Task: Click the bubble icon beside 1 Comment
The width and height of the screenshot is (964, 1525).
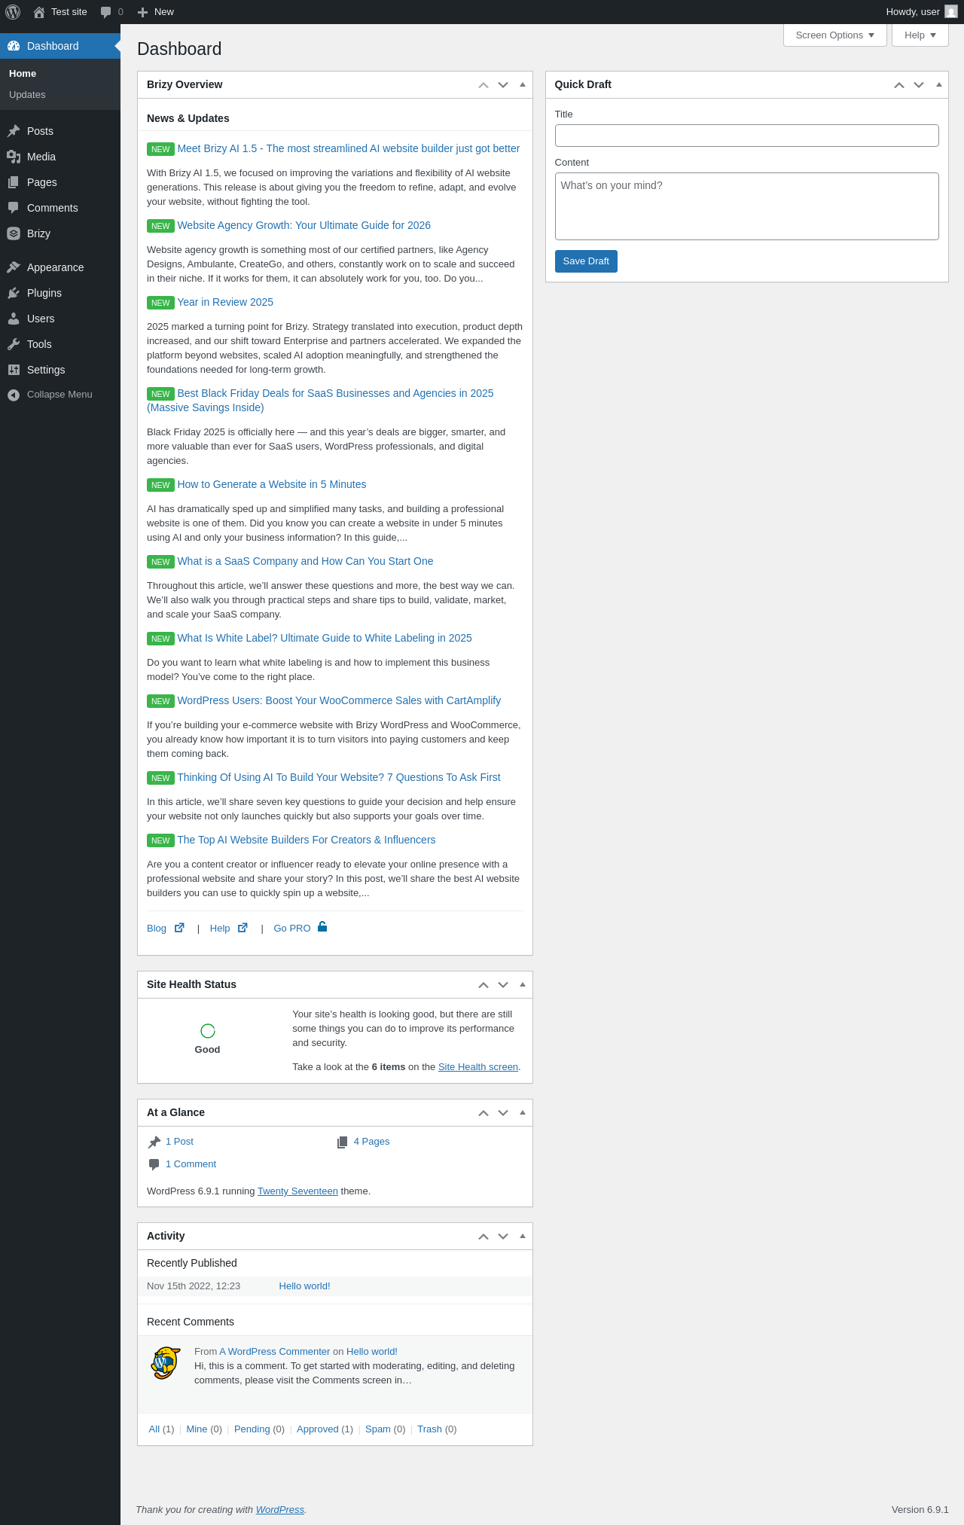Action: click(154, 1165)
